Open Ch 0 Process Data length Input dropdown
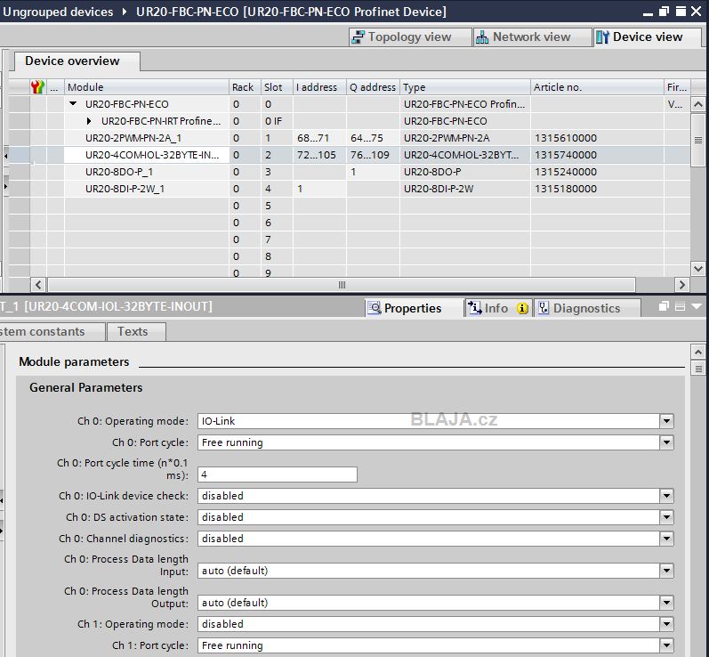Screen dimensions: 709x657 tap(666, 571)
